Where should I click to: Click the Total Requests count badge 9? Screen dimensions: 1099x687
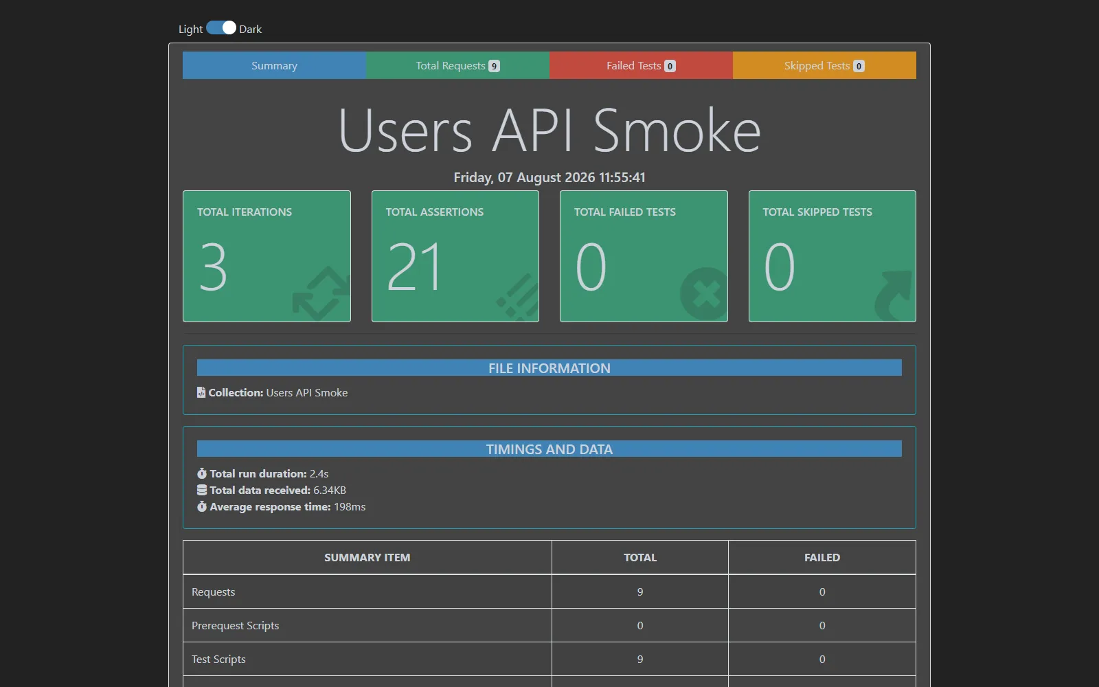(494, 66)
